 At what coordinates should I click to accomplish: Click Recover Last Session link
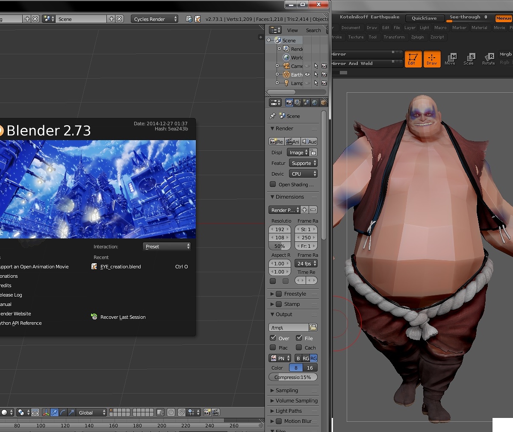tap(123, 317)
